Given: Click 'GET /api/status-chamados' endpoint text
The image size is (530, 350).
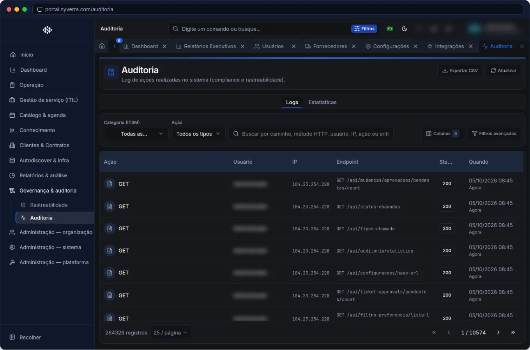Looking at the screenshot, I should (x=368, y=207).
